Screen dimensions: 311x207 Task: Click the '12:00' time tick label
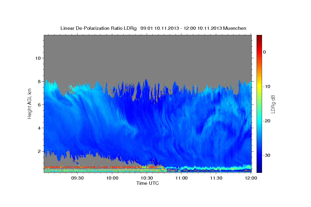coord(251,178)
